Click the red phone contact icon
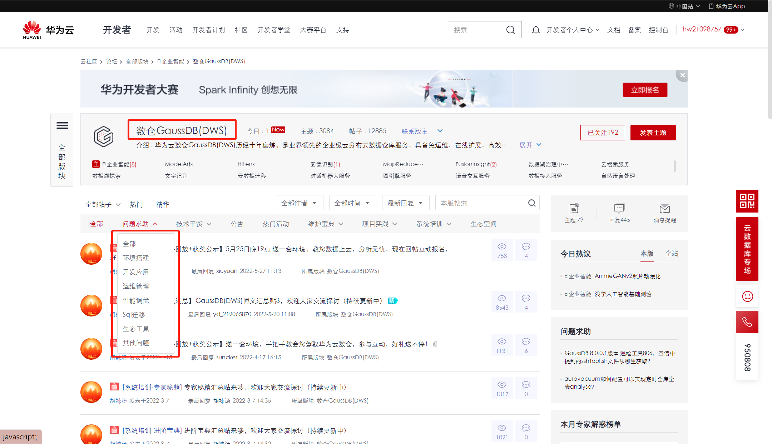This screenshot has width=772, height=444. tap(747, 322)
